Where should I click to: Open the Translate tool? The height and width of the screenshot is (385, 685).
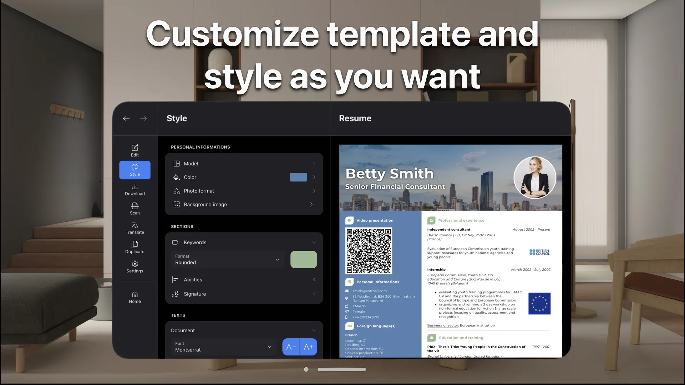(135, 227)
